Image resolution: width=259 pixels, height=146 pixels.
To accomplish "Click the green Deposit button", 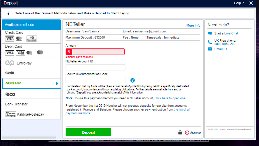I will pos(88,132).
